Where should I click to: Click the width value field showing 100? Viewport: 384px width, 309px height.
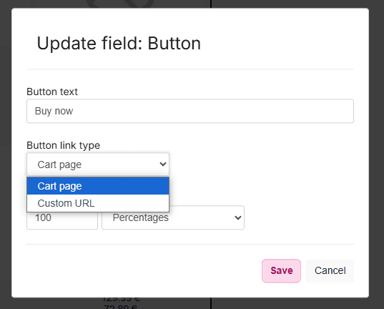coord(62,220)
